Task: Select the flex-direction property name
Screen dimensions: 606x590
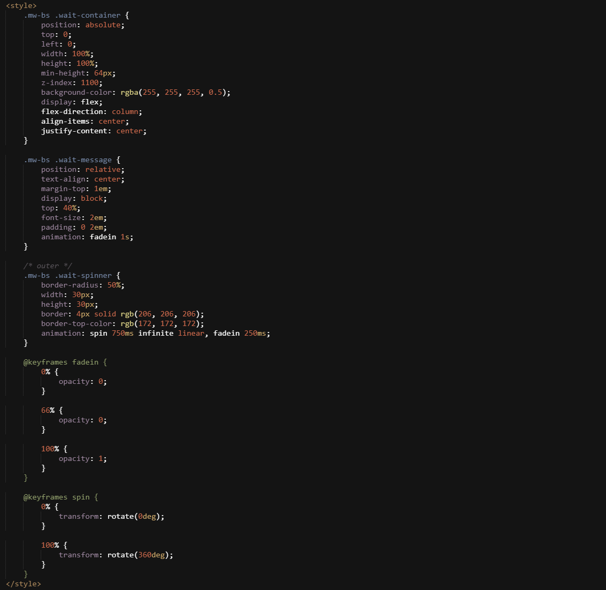Action: (74, 111)
